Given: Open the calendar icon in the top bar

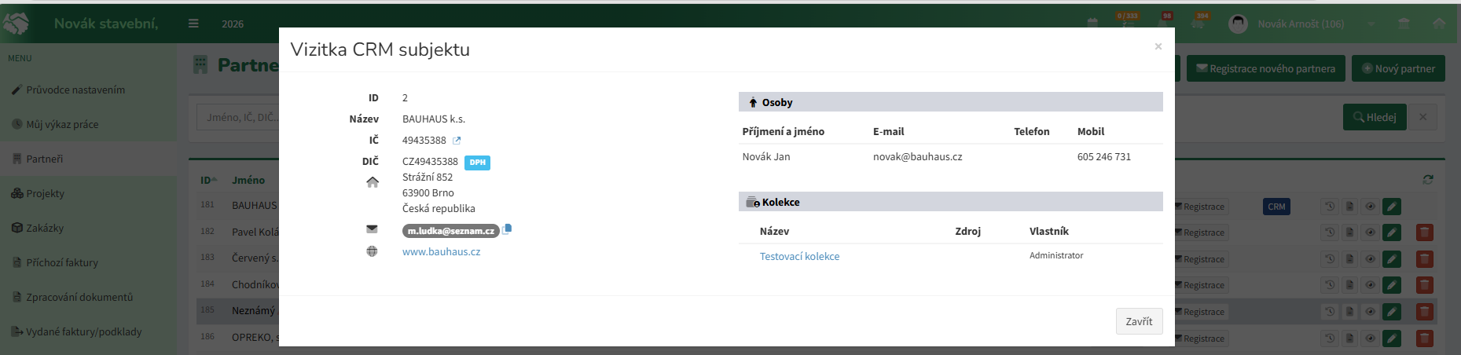Looking at the screenshot, I should coord(1092,24).
